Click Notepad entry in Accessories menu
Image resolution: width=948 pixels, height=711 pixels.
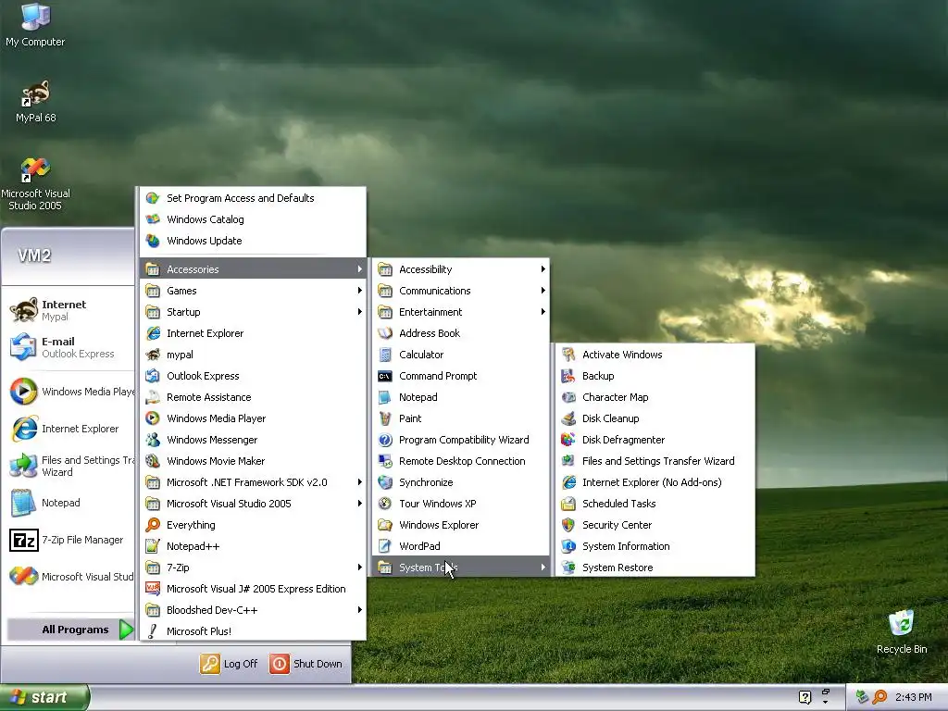pyautogui.click(x=461, y=397)
